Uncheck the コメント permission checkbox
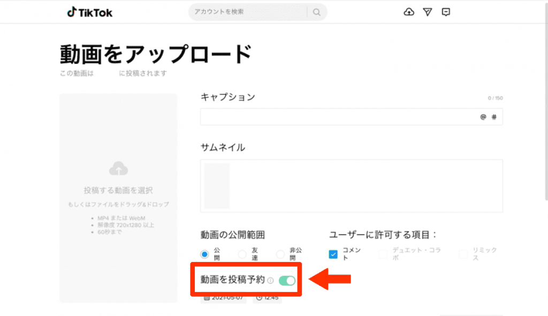Image resolution: width=548 pixels, height=316 pixels. (333, 254)
